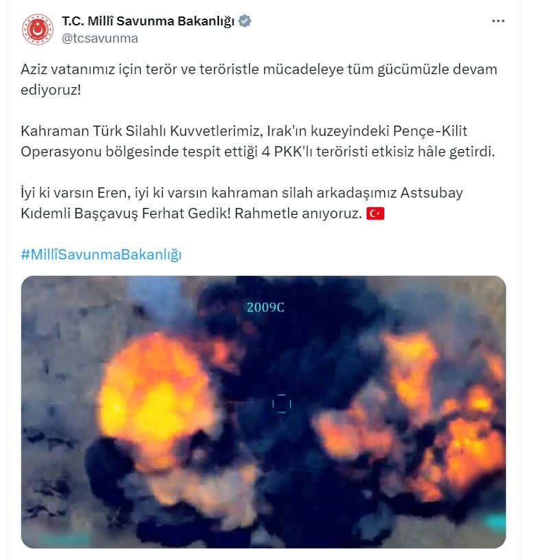Screen dimensions: 534x560
Task: Click the targeting crosshair reticle in the video
Action: pyautogui.click(x=281, y=404)
